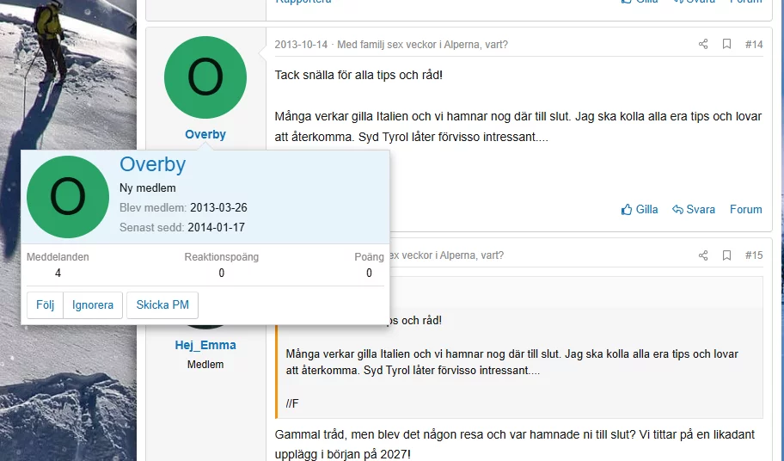Click the Overby username below the post avatar

[x=205, y=134]
